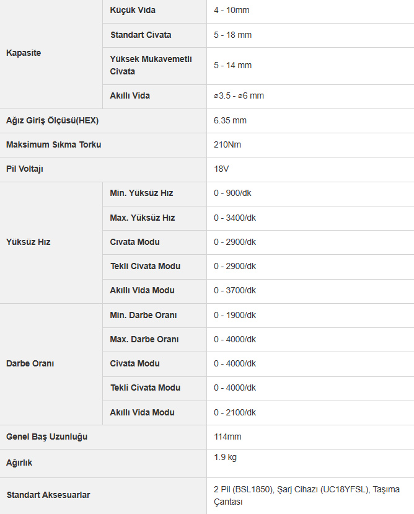Click the 1.9 kg weight value

point(225,458)
